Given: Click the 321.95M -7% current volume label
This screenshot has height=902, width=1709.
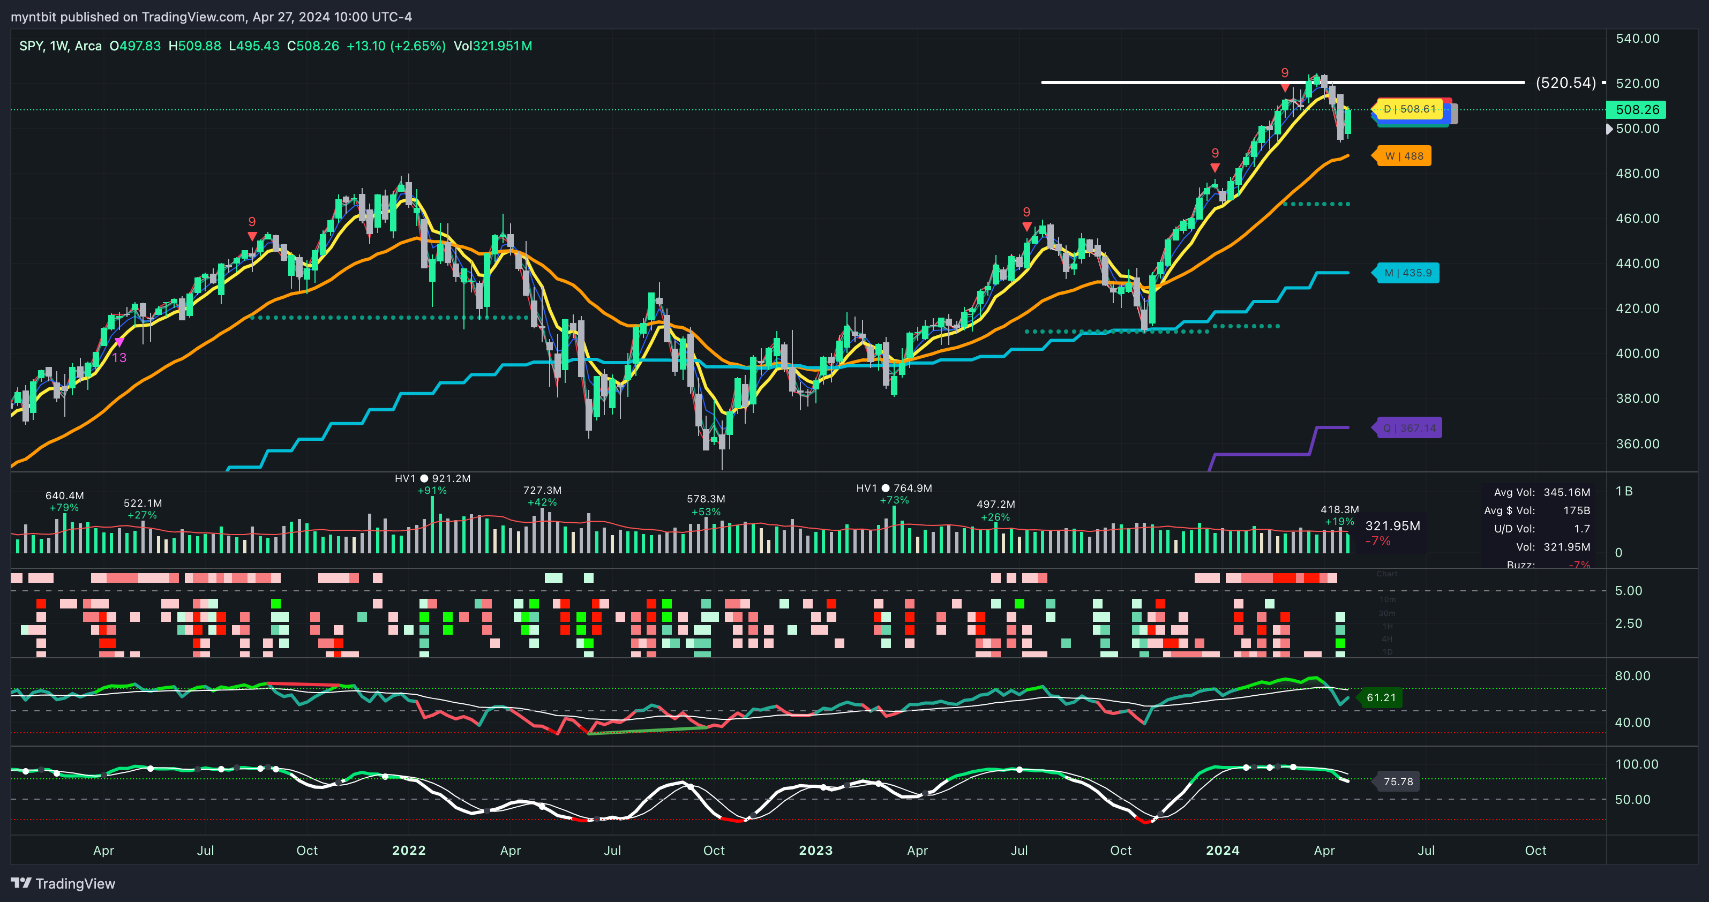Looking at the screenshot, I should click(1392, 533).
